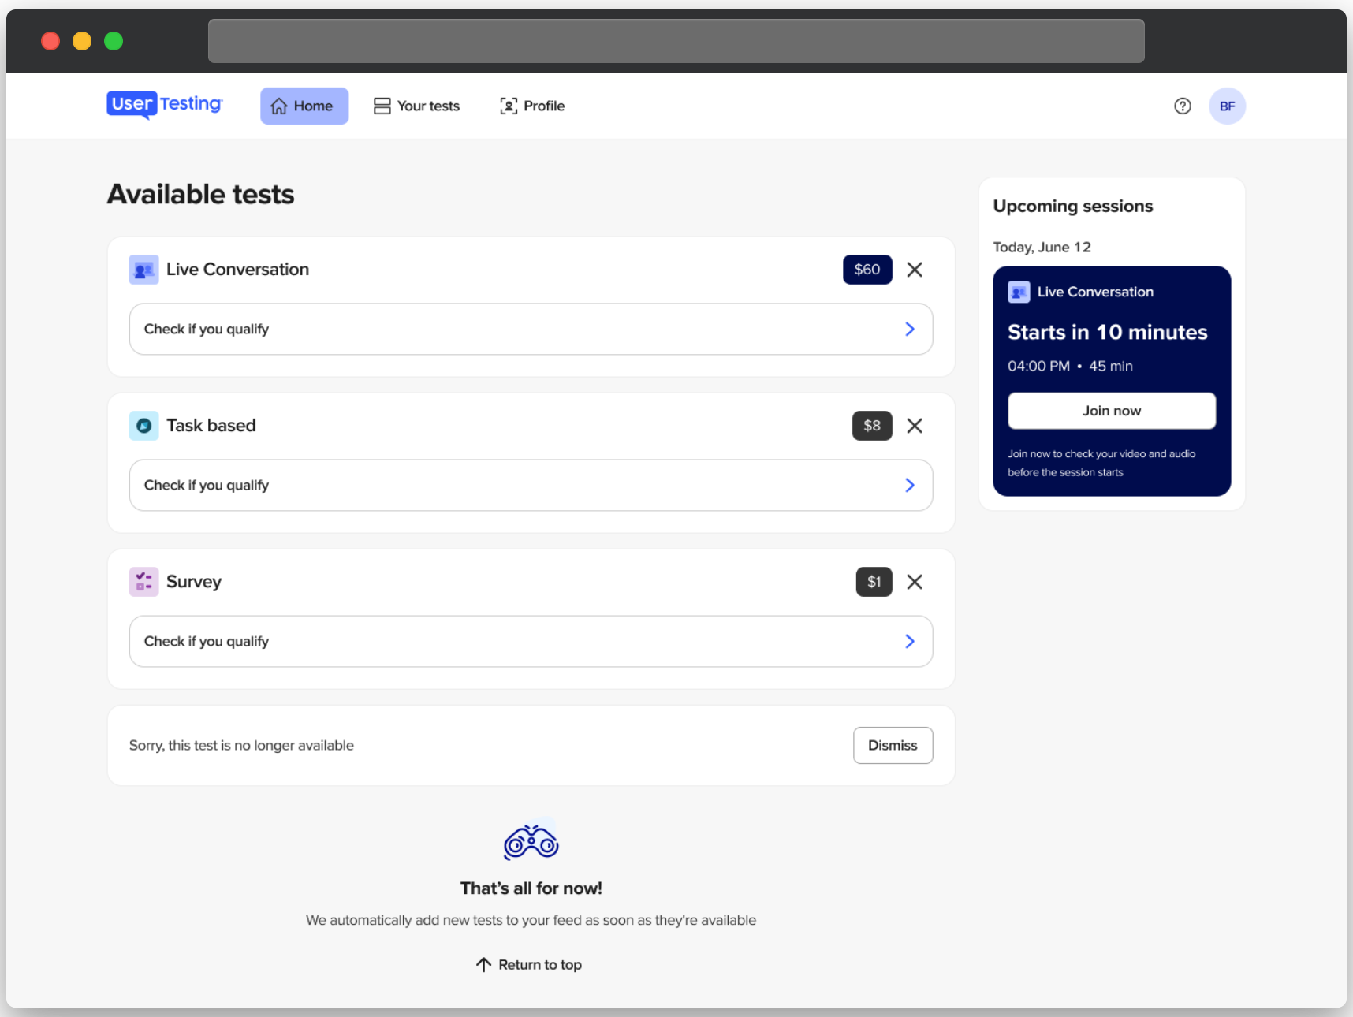Image resolution: width=1353 pixels, height=1017 pixels.
Task: Close the window with red button
Action: [x=50, y=41]
